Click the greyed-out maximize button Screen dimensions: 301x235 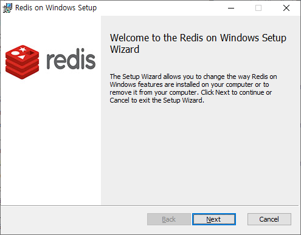[x=258, y=8]
